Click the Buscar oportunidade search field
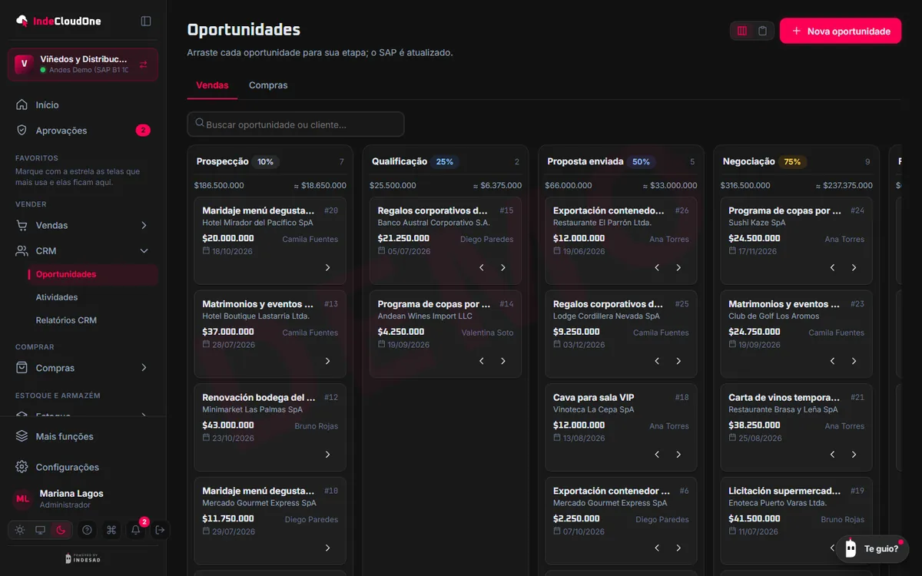 pyautogui.click(x=296, y=124)
